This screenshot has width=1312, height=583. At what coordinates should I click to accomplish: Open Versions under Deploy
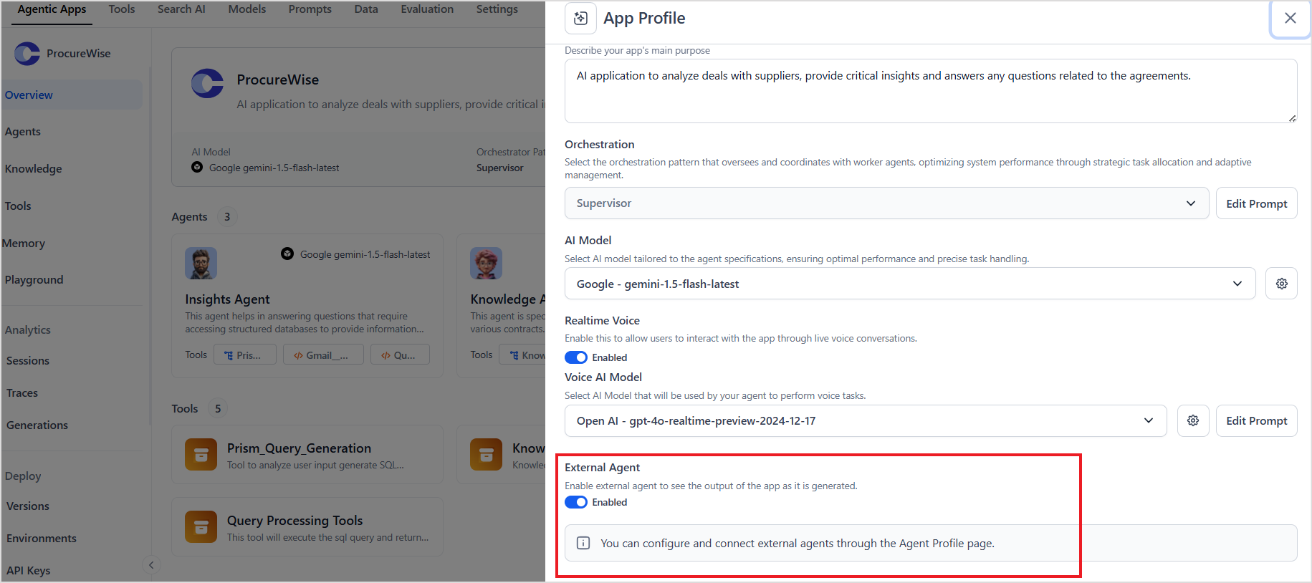click(28, 506)
